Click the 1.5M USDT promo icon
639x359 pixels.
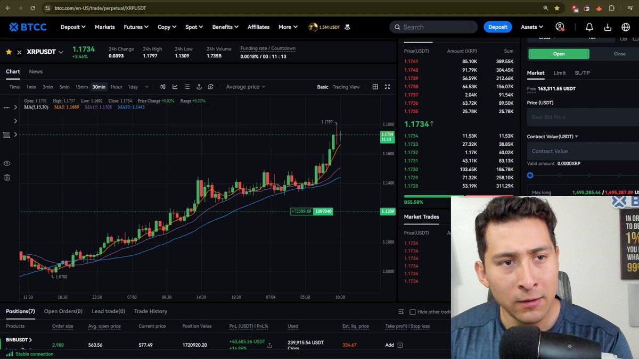point(313,27)
